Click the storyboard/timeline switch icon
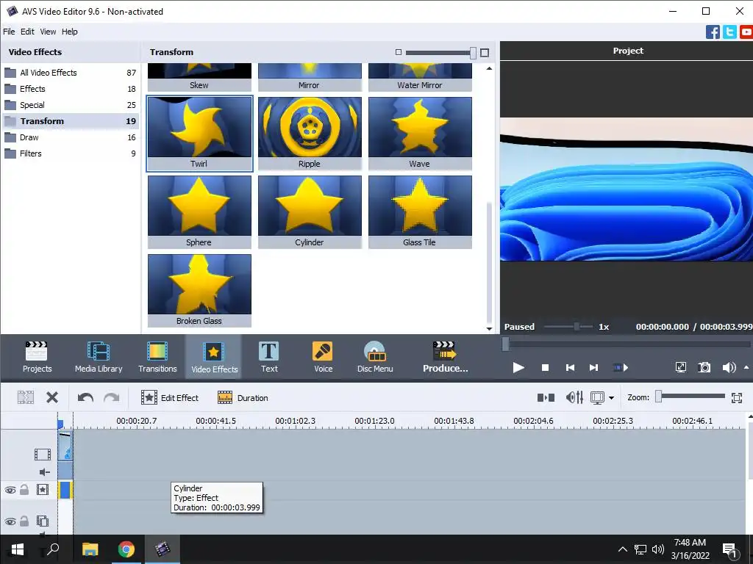This screenshot has width=753, height=564. pyautogui.click(x=546, y=397)
